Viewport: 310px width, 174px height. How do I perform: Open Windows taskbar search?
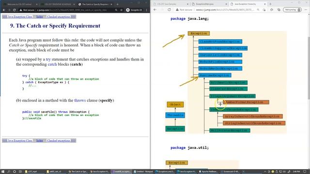click(9, 172)
